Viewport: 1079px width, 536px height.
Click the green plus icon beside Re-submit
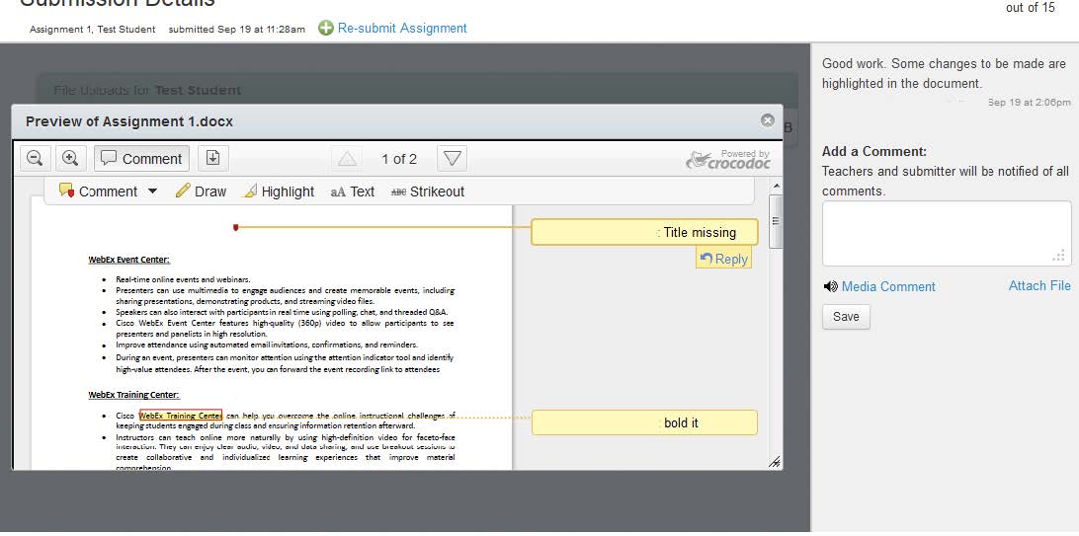click(326, 29)
